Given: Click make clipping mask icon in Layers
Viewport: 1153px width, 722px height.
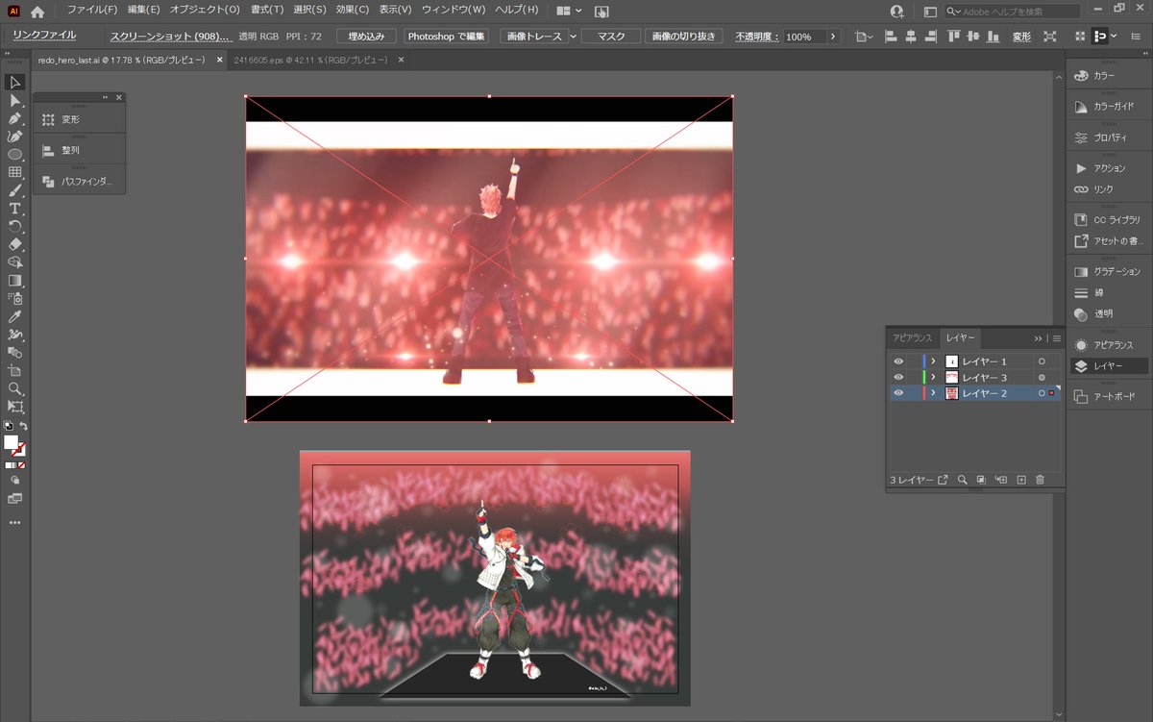Looking at the screenshot, I should pos(981,479).
